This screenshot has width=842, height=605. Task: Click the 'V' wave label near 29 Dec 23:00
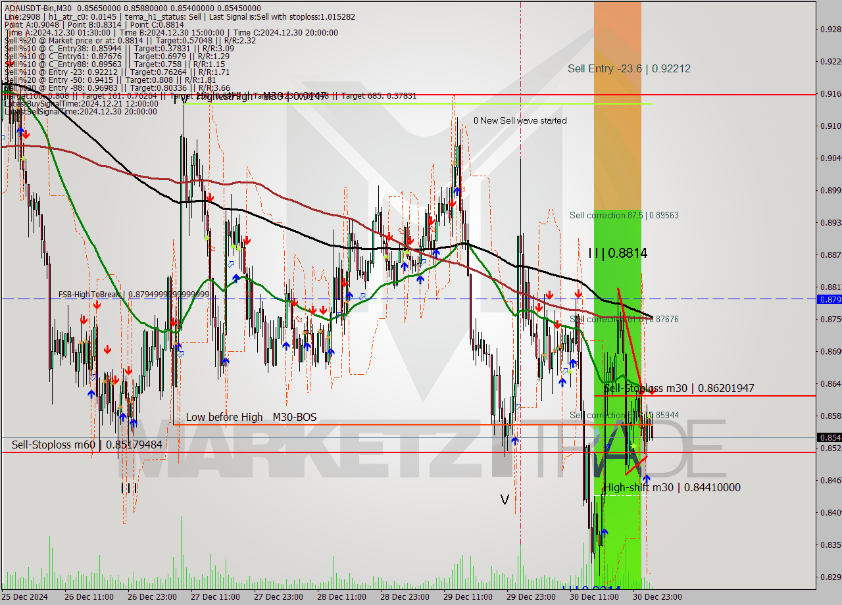505,500
